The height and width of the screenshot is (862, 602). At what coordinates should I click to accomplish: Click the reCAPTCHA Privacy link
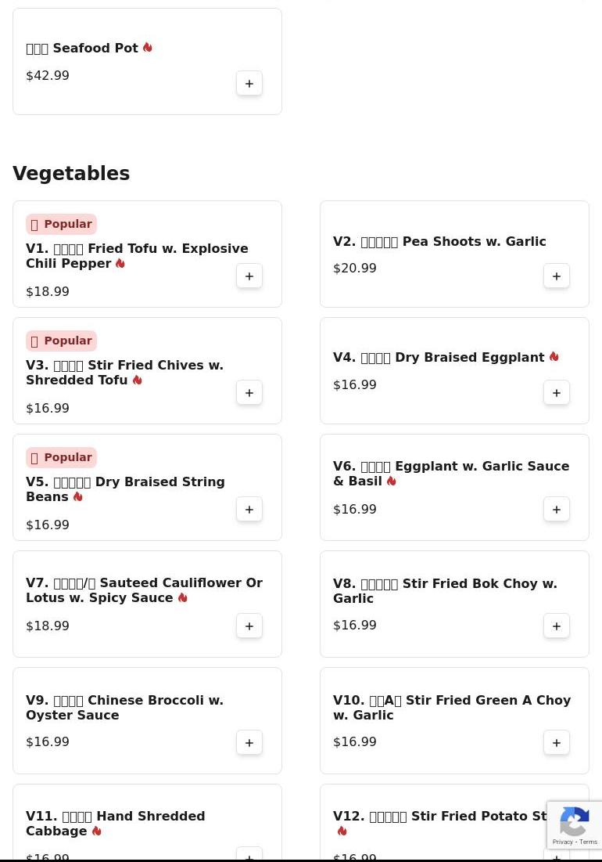tap(562, 842)
